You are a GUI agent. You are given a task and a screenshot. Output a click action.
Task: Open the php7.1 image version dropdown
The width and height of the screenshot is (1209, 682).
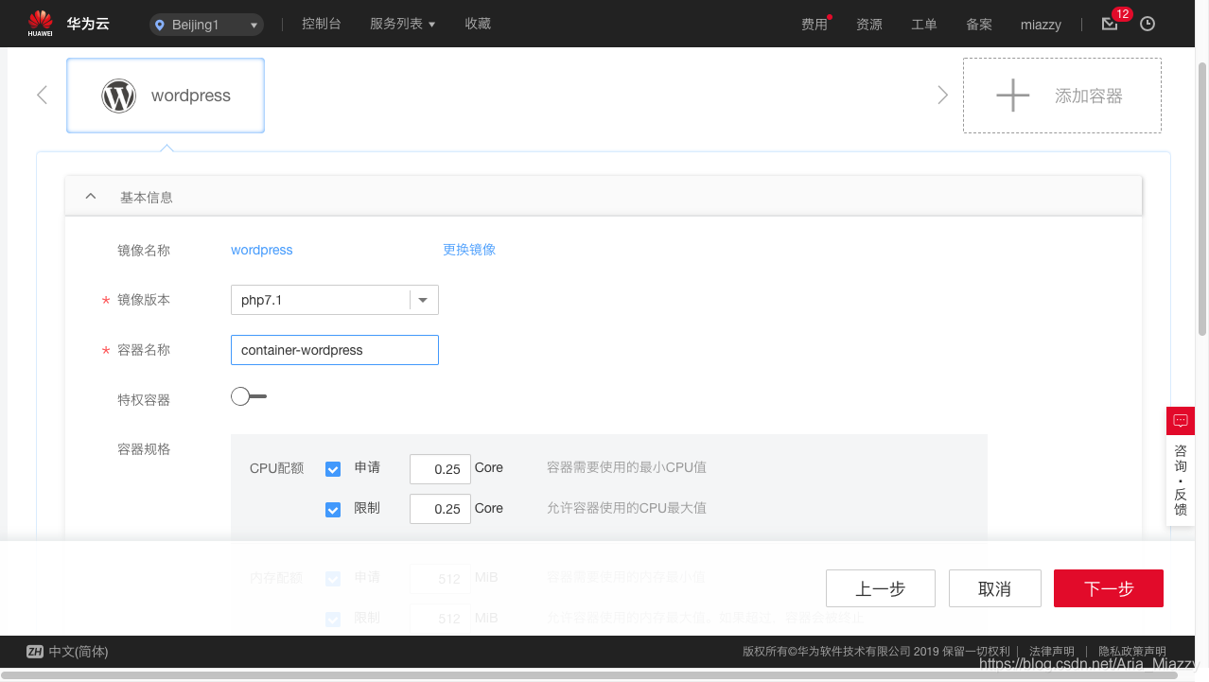pyautogui.click(x=335, y=300)
